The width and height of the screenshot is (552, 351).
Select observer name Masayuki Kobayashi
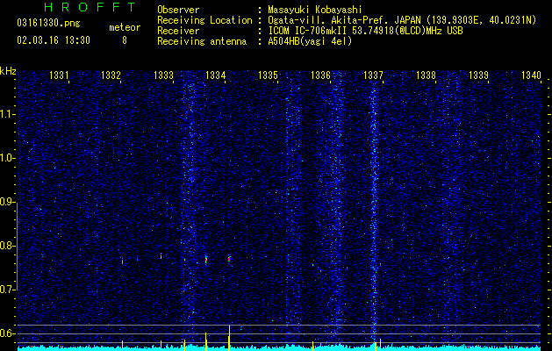315,10
